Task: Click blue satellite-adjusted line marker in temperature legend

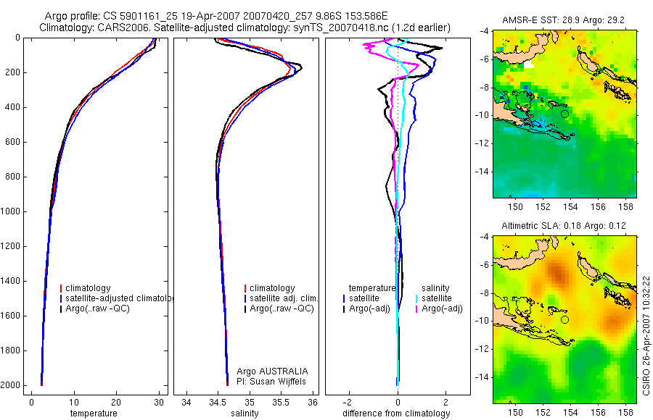Action: click(x=61, y=298)
